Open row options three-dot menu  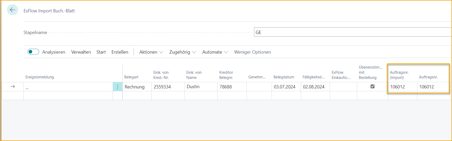[x=118, y=87]
